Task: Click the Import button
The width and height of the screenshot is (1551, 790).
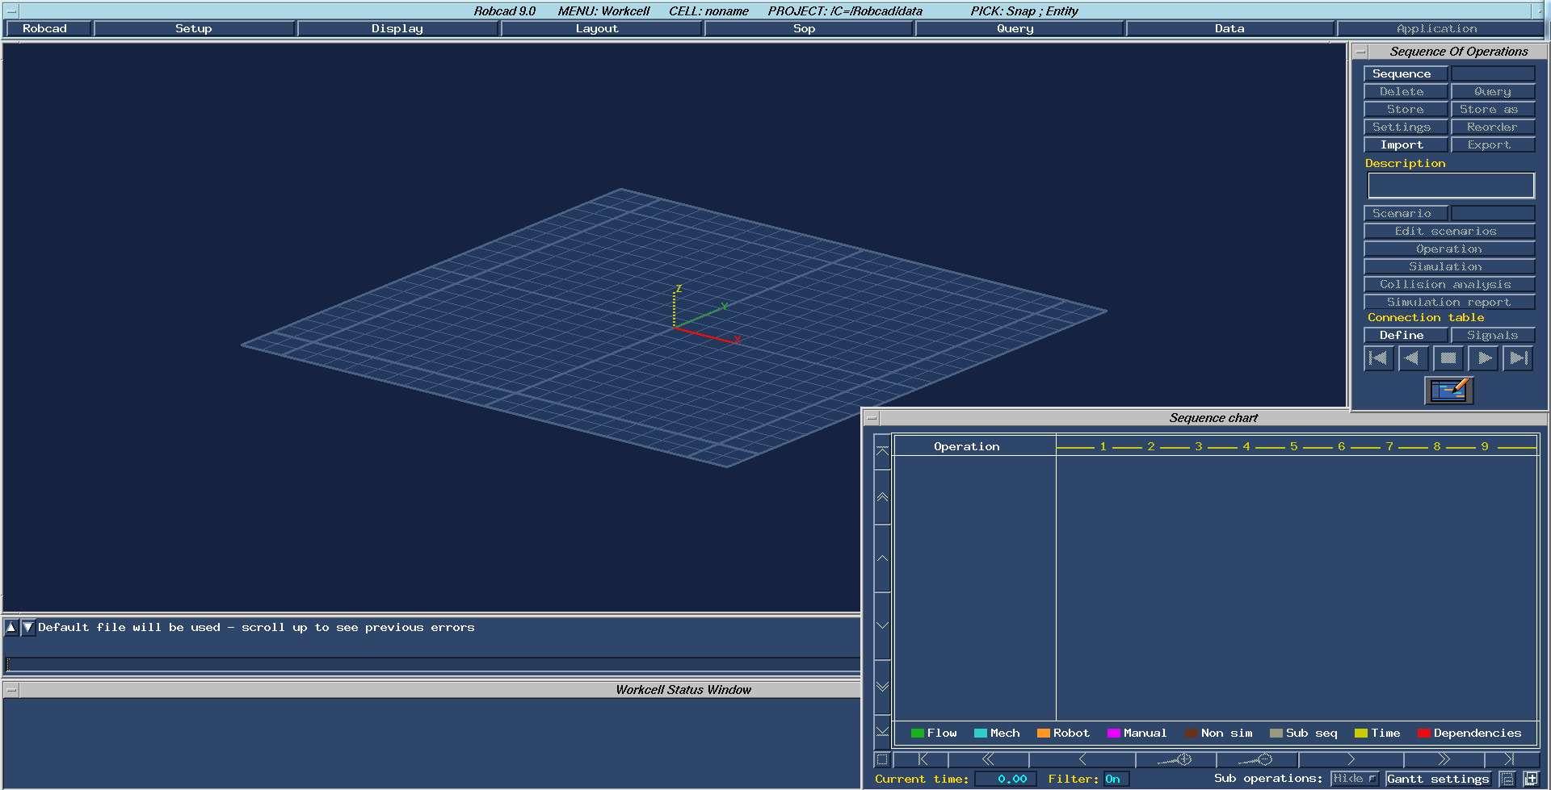Action: [1406, 145]
